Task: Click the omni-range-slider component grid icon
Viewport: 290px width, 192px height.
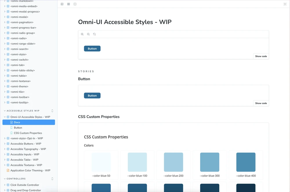Action: [x=8, y=44]
